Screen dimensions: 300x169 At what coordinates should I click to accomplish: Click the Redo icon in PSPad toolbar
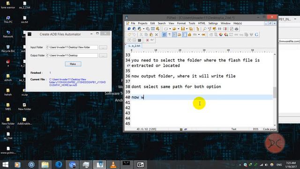[134, 35]
